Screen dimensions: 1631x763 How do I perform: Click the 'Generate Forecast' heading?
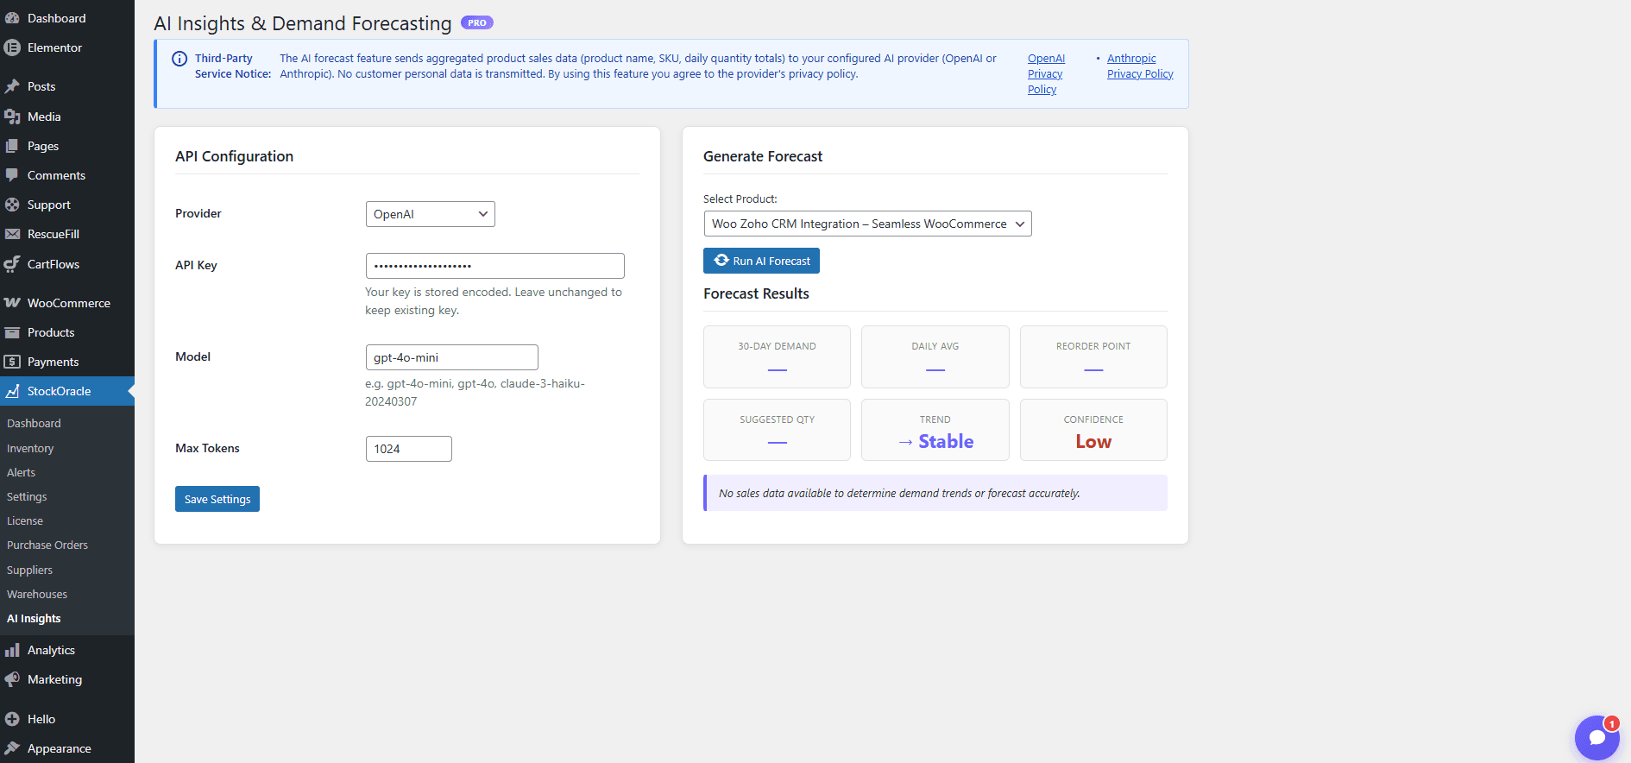[763, 156]
